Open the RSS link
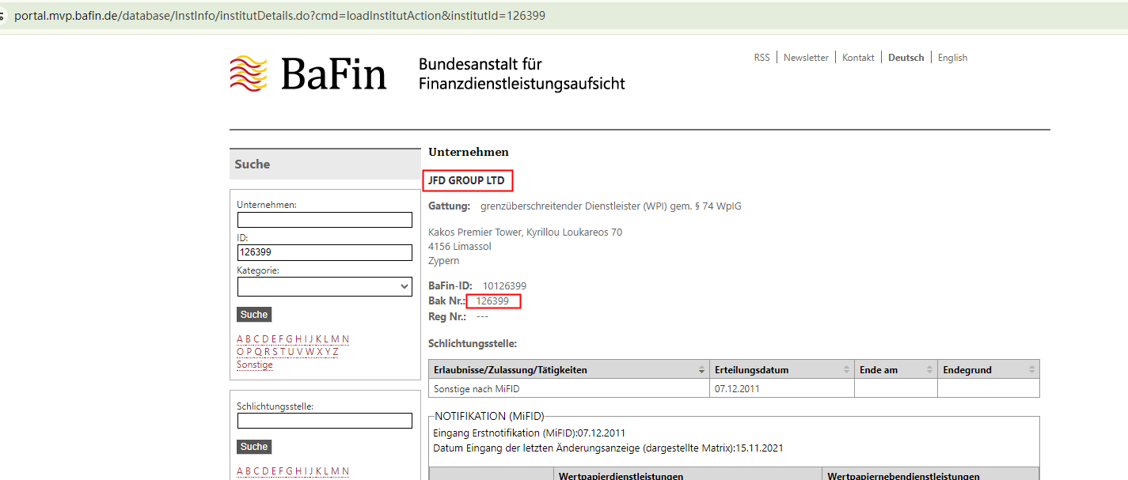Screen dimensions: 1128x480 coord(761,58)
